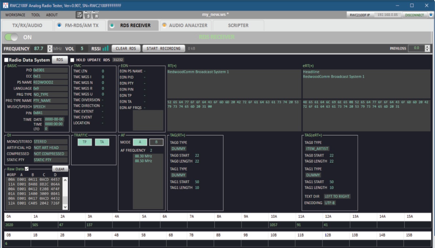Viewport: 435px width, 248px height.
Task: Click the S file icon in the toolbar
Action: [88, 15]
